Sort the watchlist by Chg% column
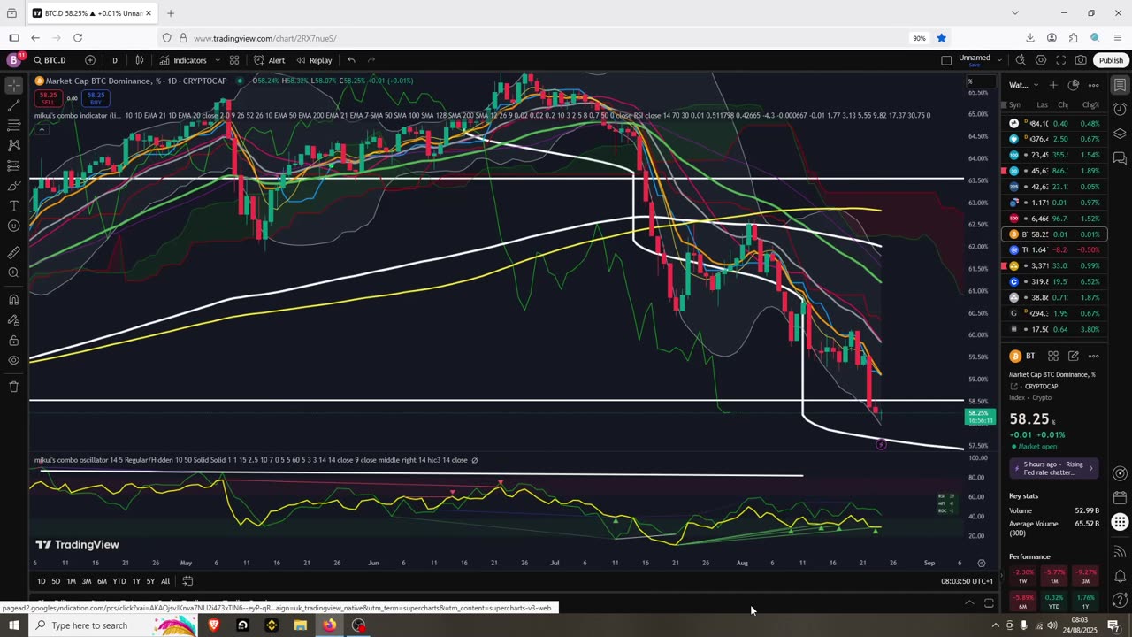Screen dimensions: 1132x637 click(1090, 104)
